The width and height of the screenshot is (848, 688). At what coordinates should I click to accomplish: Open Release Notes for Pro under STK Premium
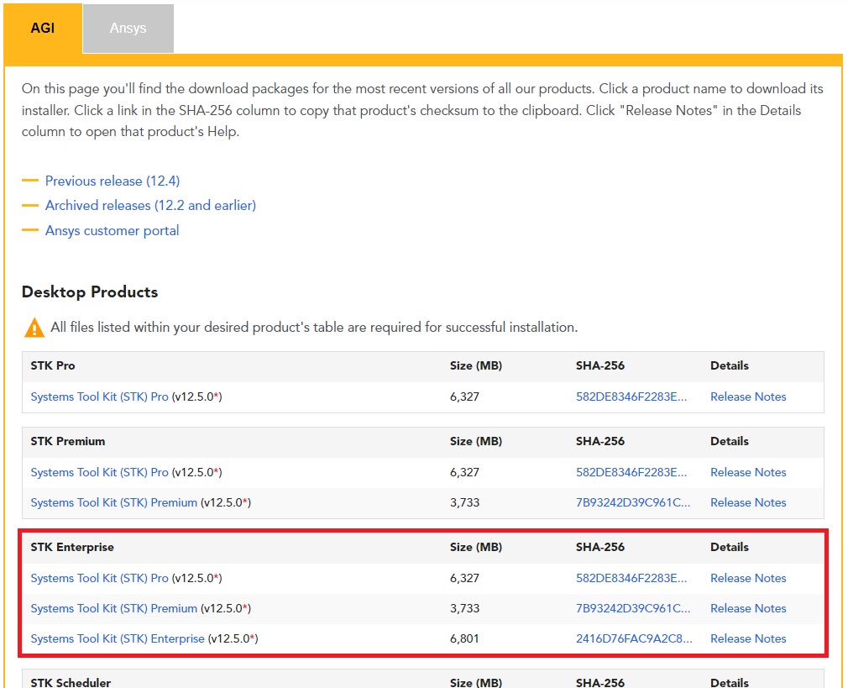pyautogui.click(x=747, y=472)
